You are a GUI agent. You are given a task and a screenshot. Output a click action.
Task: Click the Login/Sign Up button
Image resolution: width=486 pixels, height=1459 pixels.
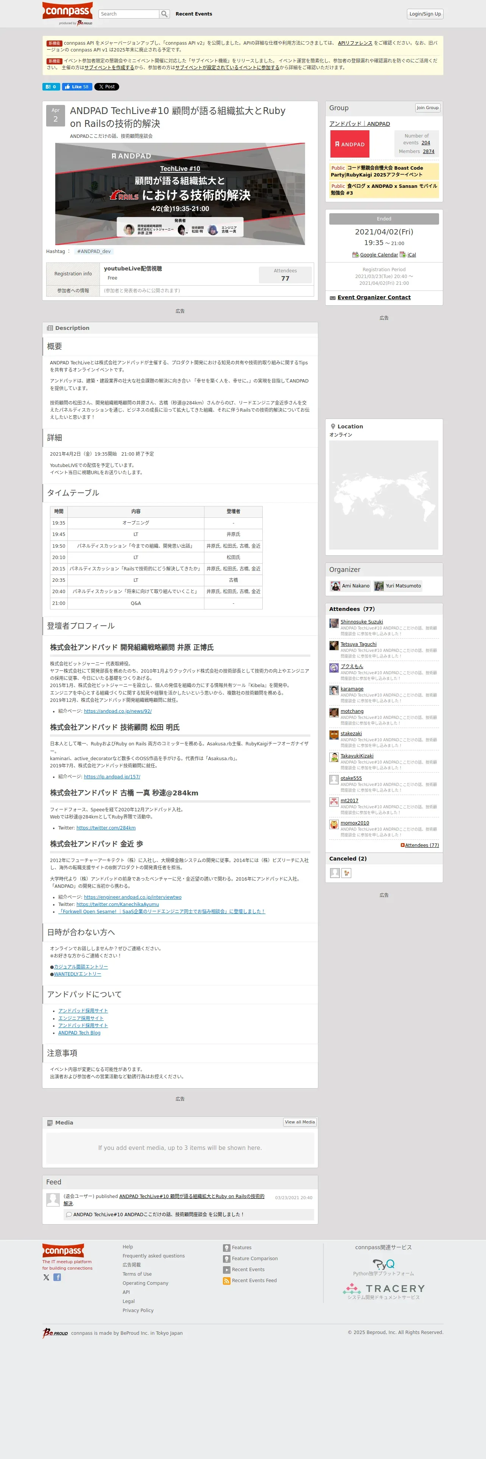pyautogui.click(x=425, y=14)
